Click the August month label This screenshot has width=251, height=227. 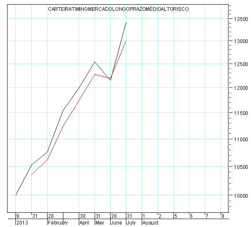point(151,223)
